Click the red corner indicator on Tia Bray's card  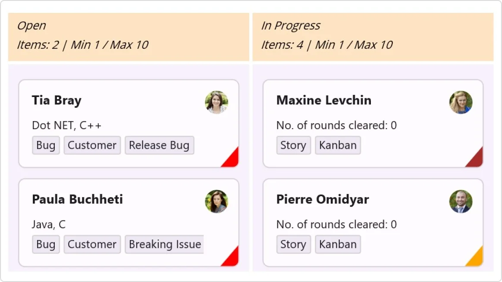[233, 161]
